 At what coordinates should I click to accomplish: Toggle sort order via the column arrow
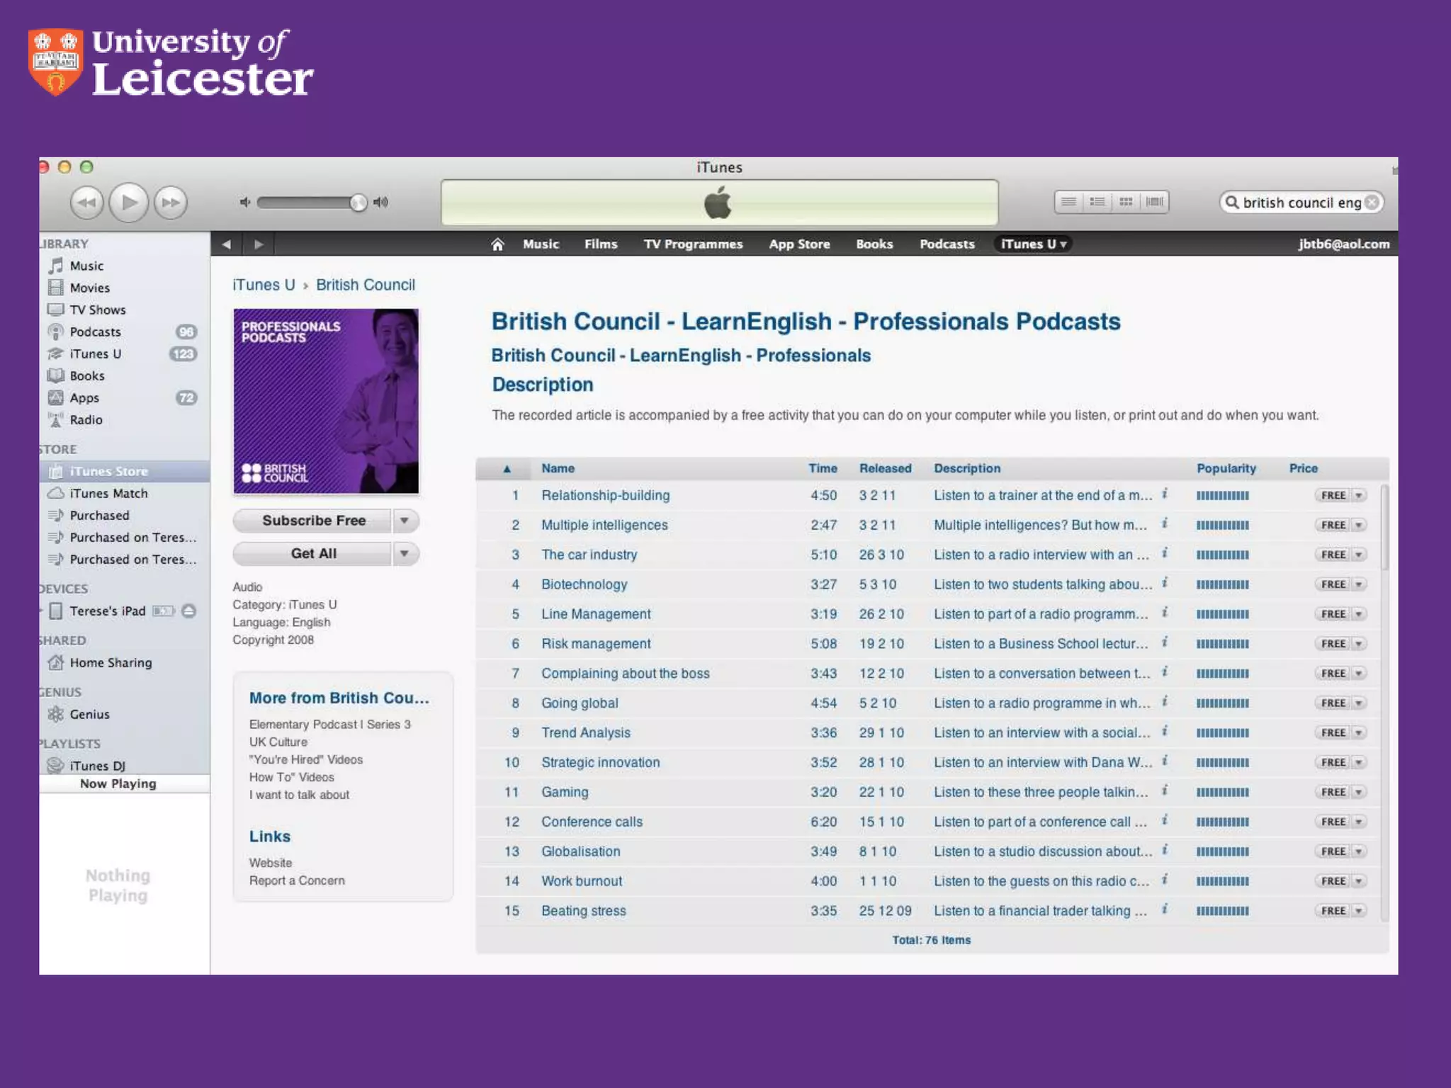point(507,469)
